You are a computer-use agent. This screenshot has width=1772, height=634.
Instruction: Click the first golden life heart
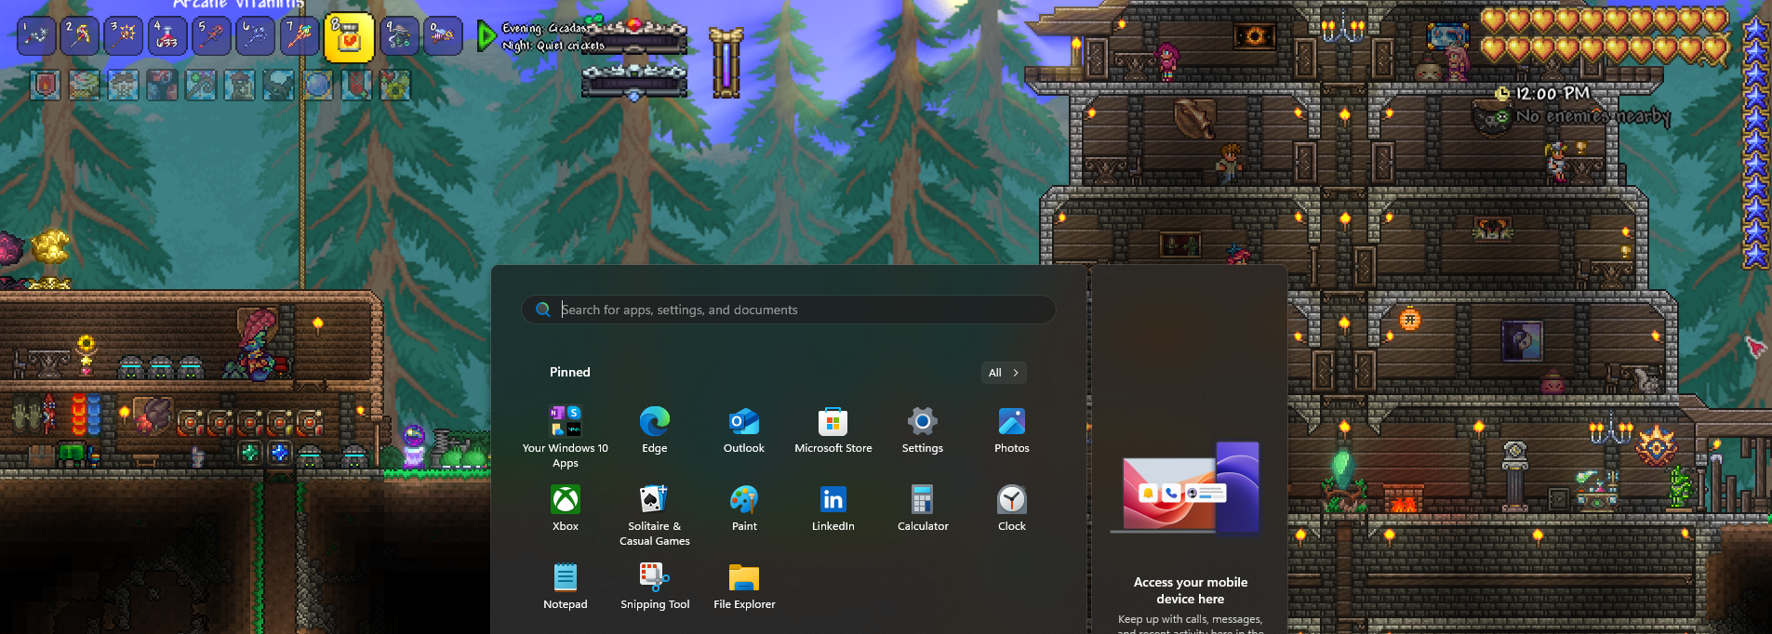tap(1493, 20)
